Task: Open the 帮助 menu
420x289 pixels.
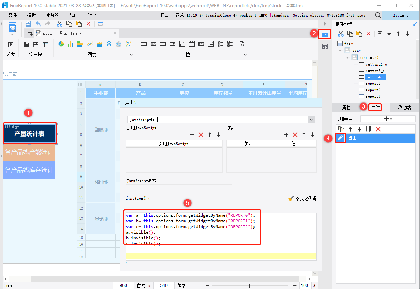Action: coord(73,15)
